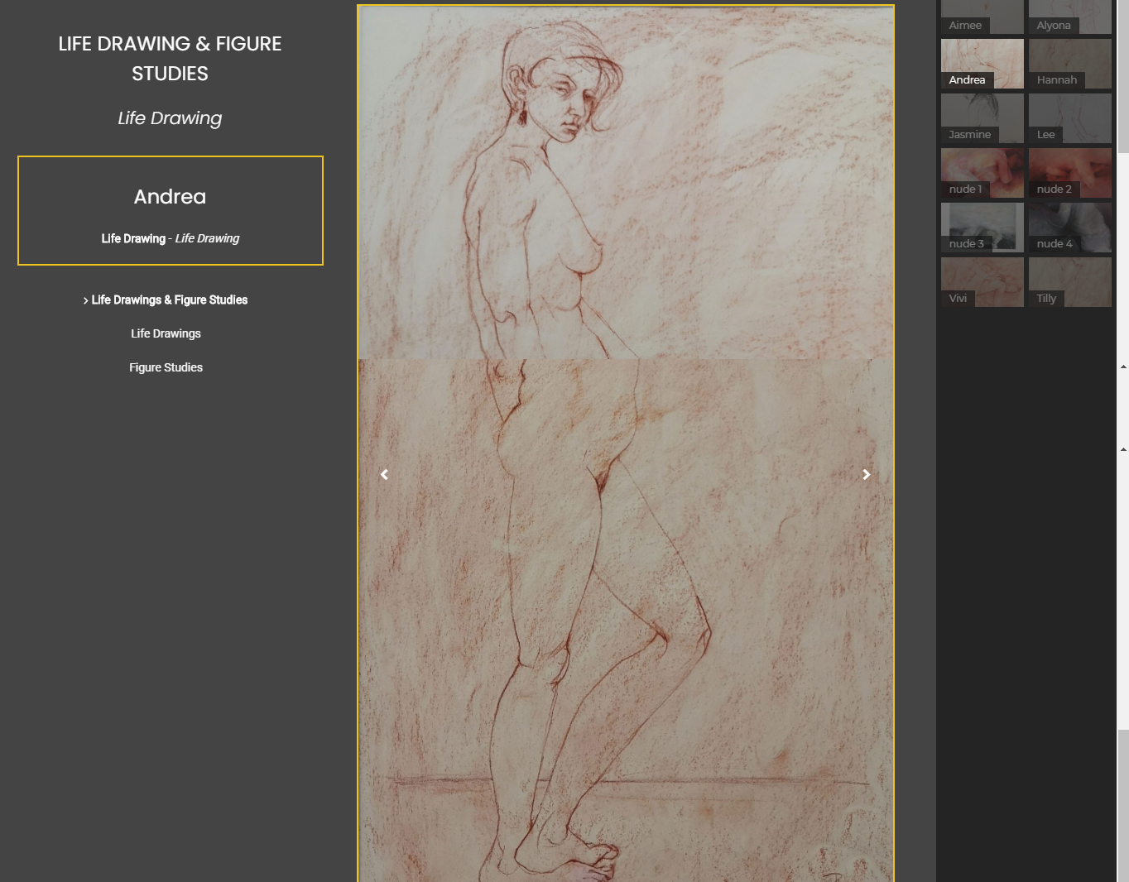
Task: Show the nude 3 thumbnail
Action: [x=982, y=228]
